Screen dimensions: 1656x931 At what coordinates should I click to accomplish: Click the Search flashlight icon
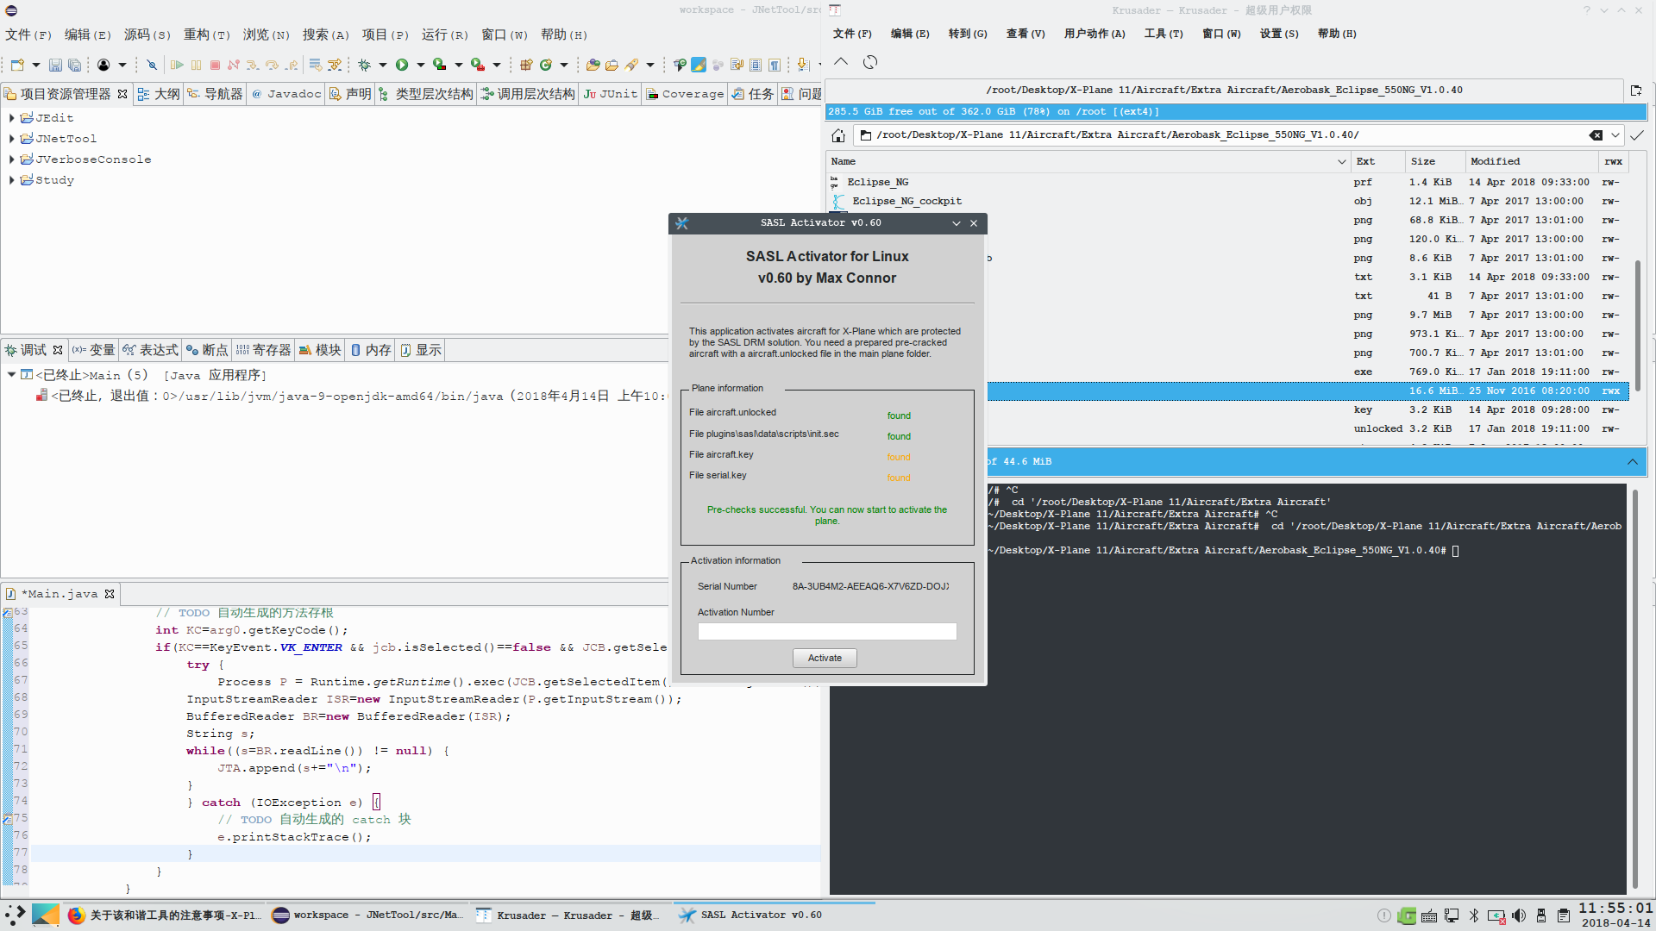(632, 65)
